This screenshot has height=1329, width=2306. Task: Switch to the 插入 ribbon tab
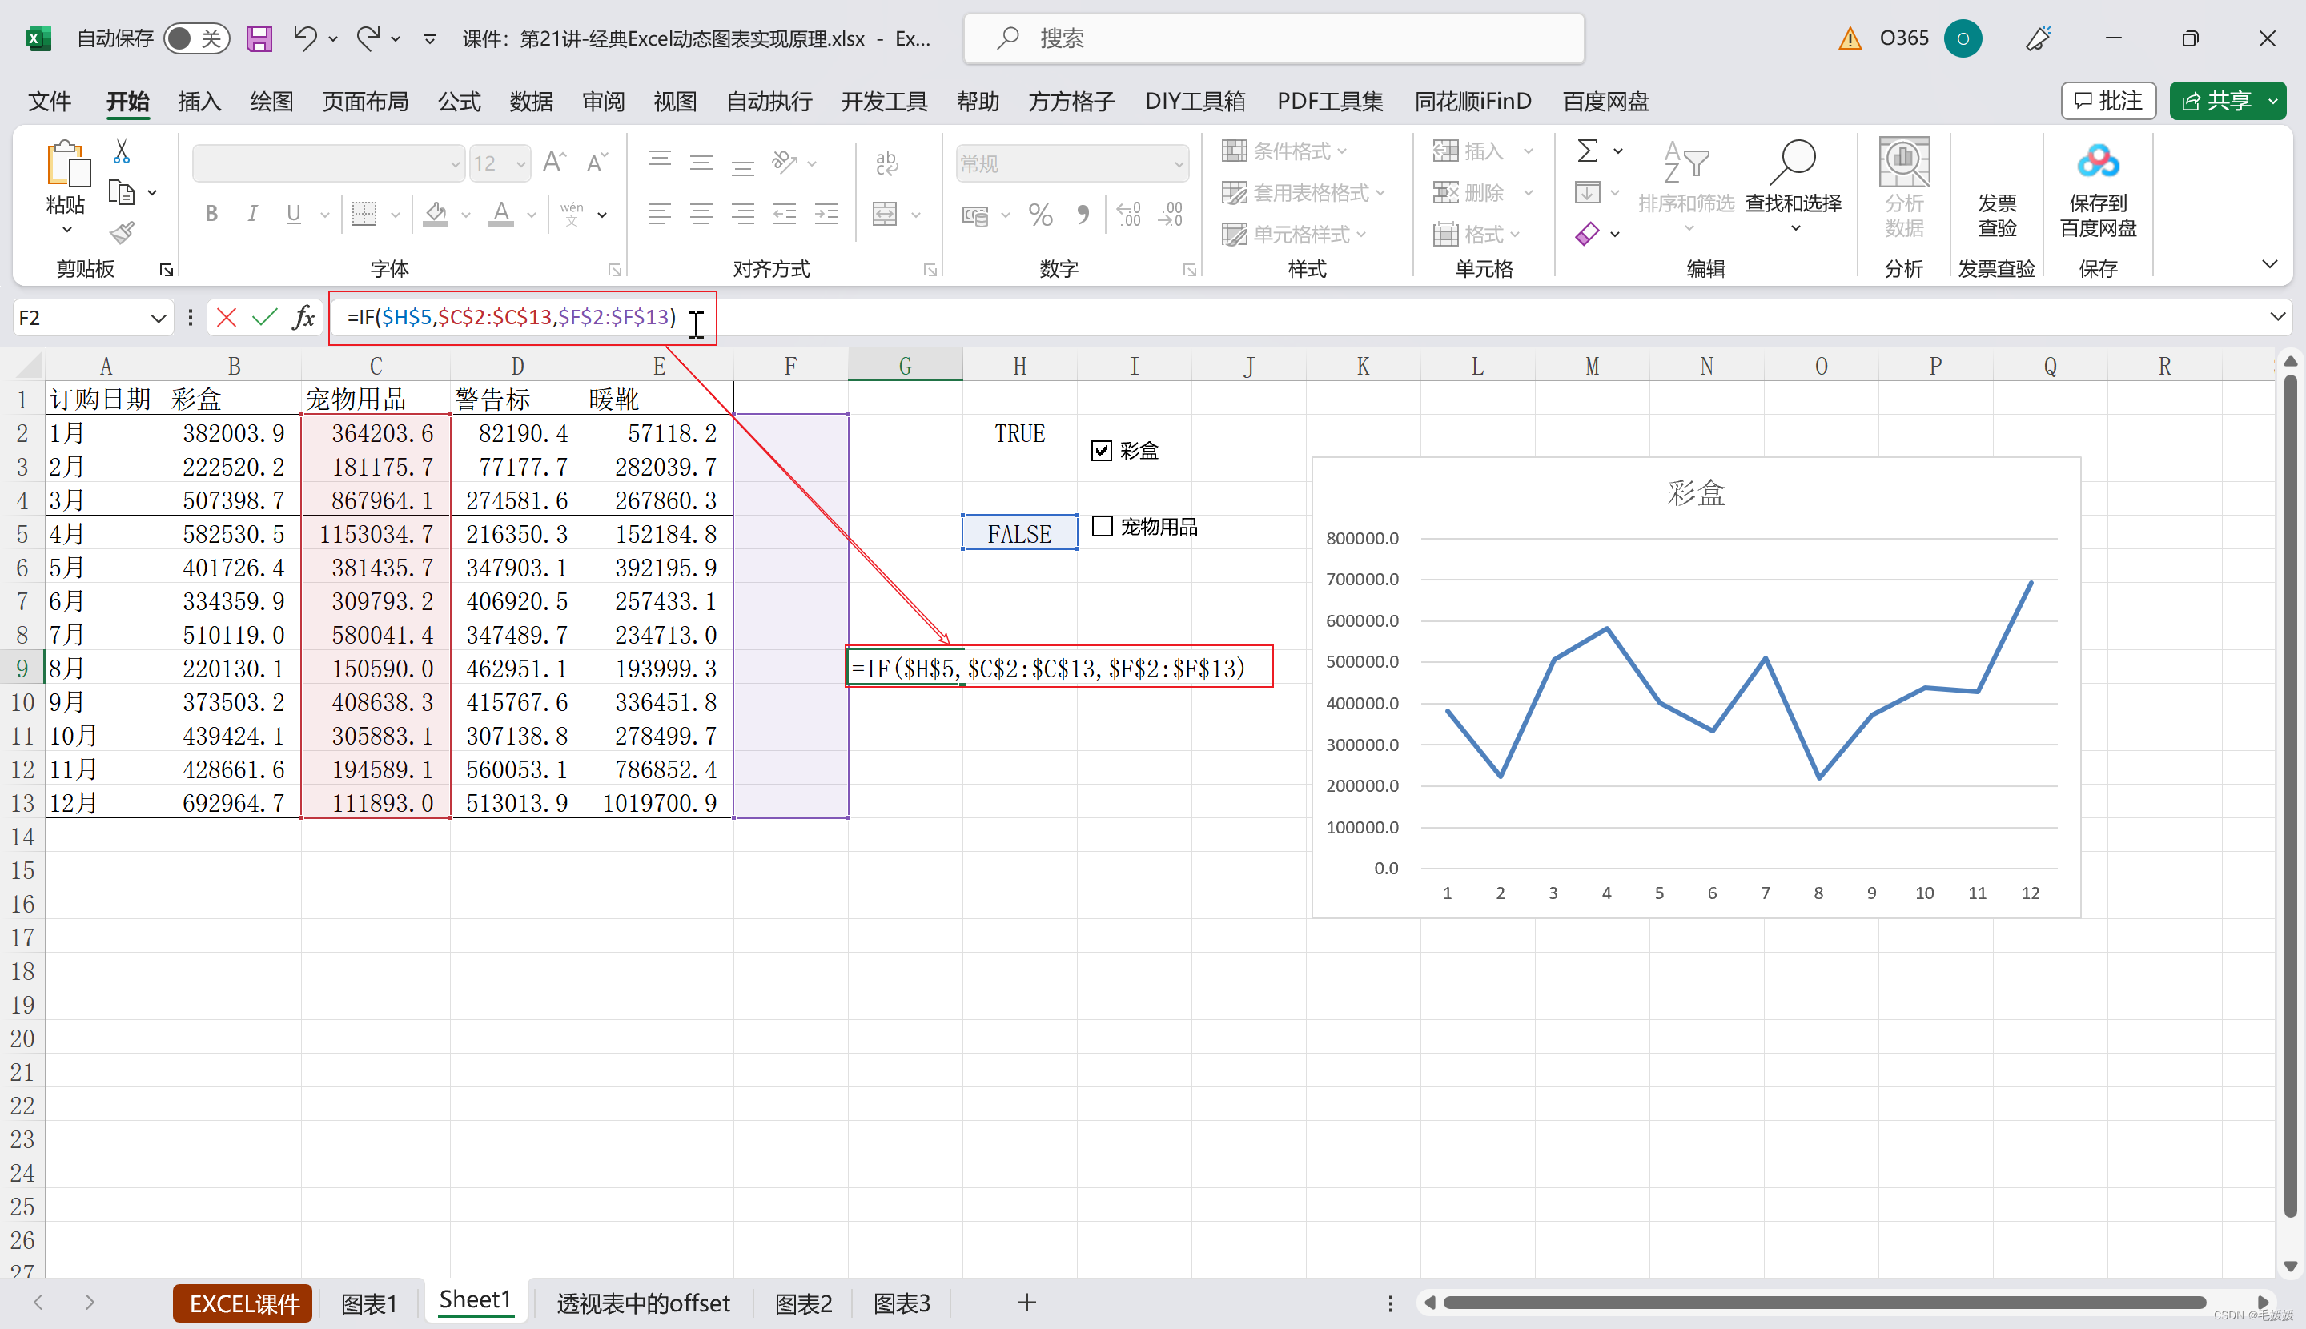pyautogui.click(x=199, y=102)
